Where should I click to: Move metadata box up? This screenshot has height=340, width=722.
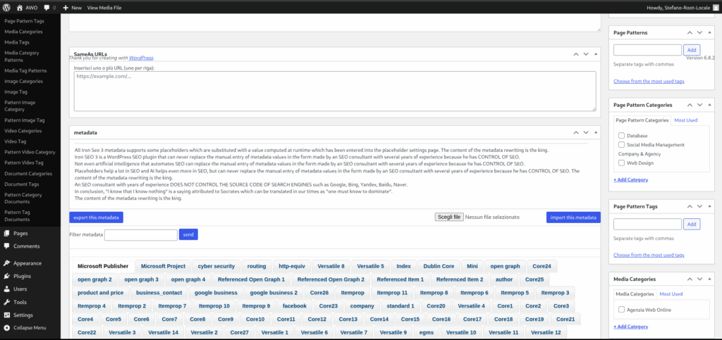point(576,132)
